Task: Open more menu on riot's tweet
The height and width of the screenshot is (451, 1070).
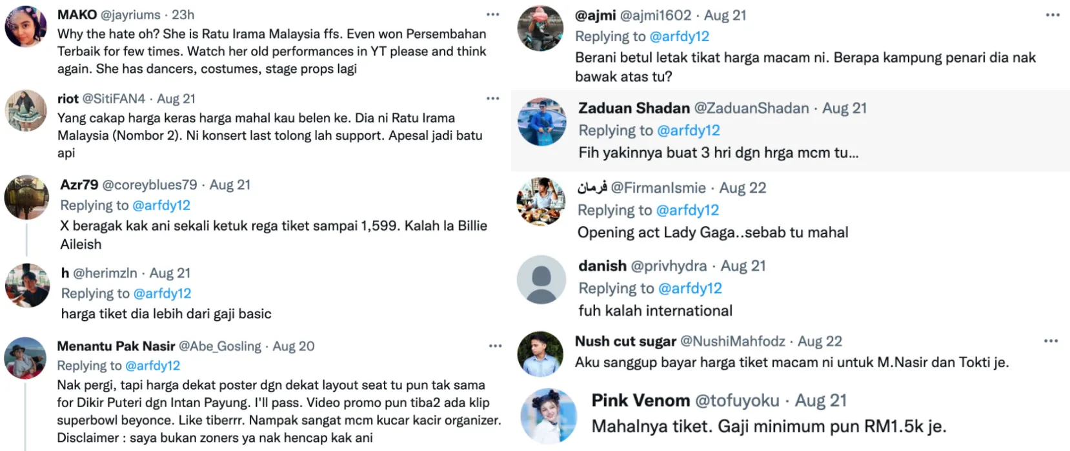Action: click(493, 99)
